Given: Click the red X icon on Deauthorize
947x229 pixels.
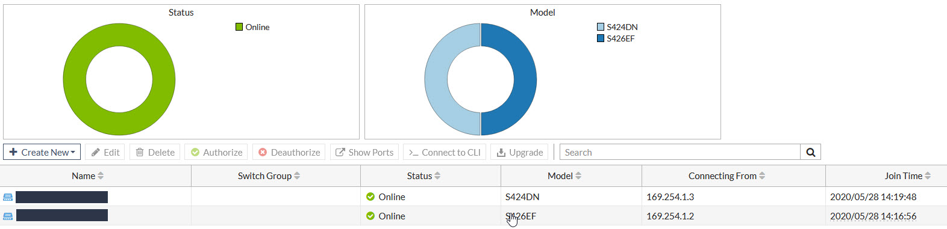Looking at the screenshot, I should click(x=263, y=152).
